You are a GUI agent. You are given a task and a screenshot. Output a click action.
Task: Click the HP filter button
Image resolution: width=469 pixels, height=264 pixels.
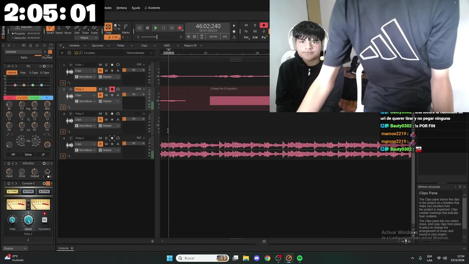(x=13, y=154)
